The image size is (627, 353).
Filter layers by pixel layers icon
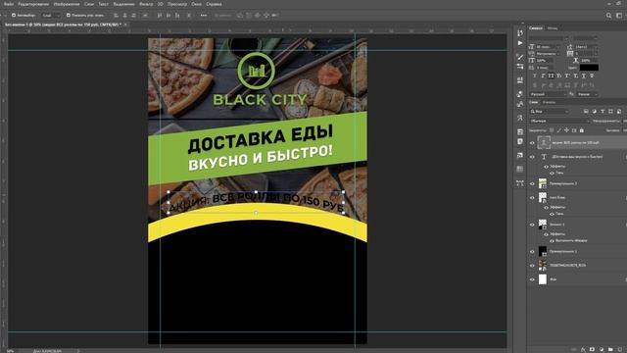[586, 111]
